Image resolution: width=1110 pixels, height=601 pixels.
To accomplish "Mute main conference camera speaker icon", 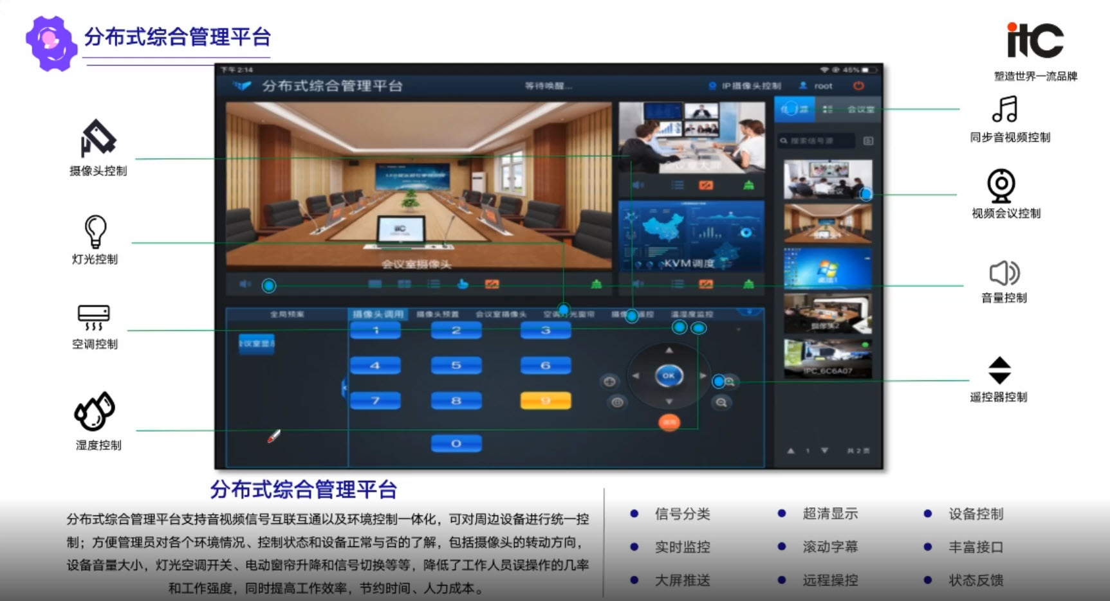I will click(245, 284).
